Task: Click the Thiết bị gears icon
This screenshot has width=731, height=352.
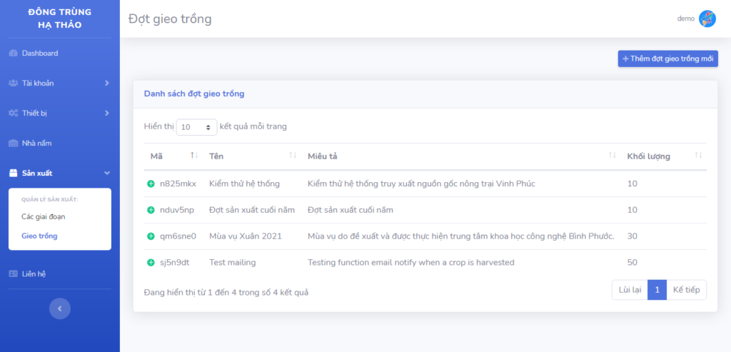Action: pyautogui.click(x=13, y=114)
